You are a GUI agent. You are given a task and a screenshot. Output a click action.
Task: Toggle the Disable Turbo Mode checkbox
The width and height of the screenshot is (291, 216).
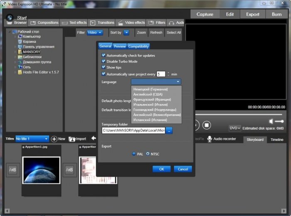[x=104, y=61]
